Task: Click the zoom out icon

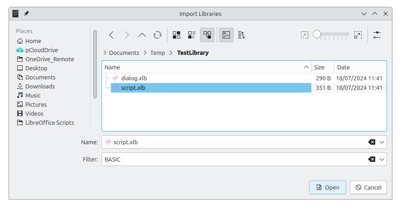Action: (304, 35)
